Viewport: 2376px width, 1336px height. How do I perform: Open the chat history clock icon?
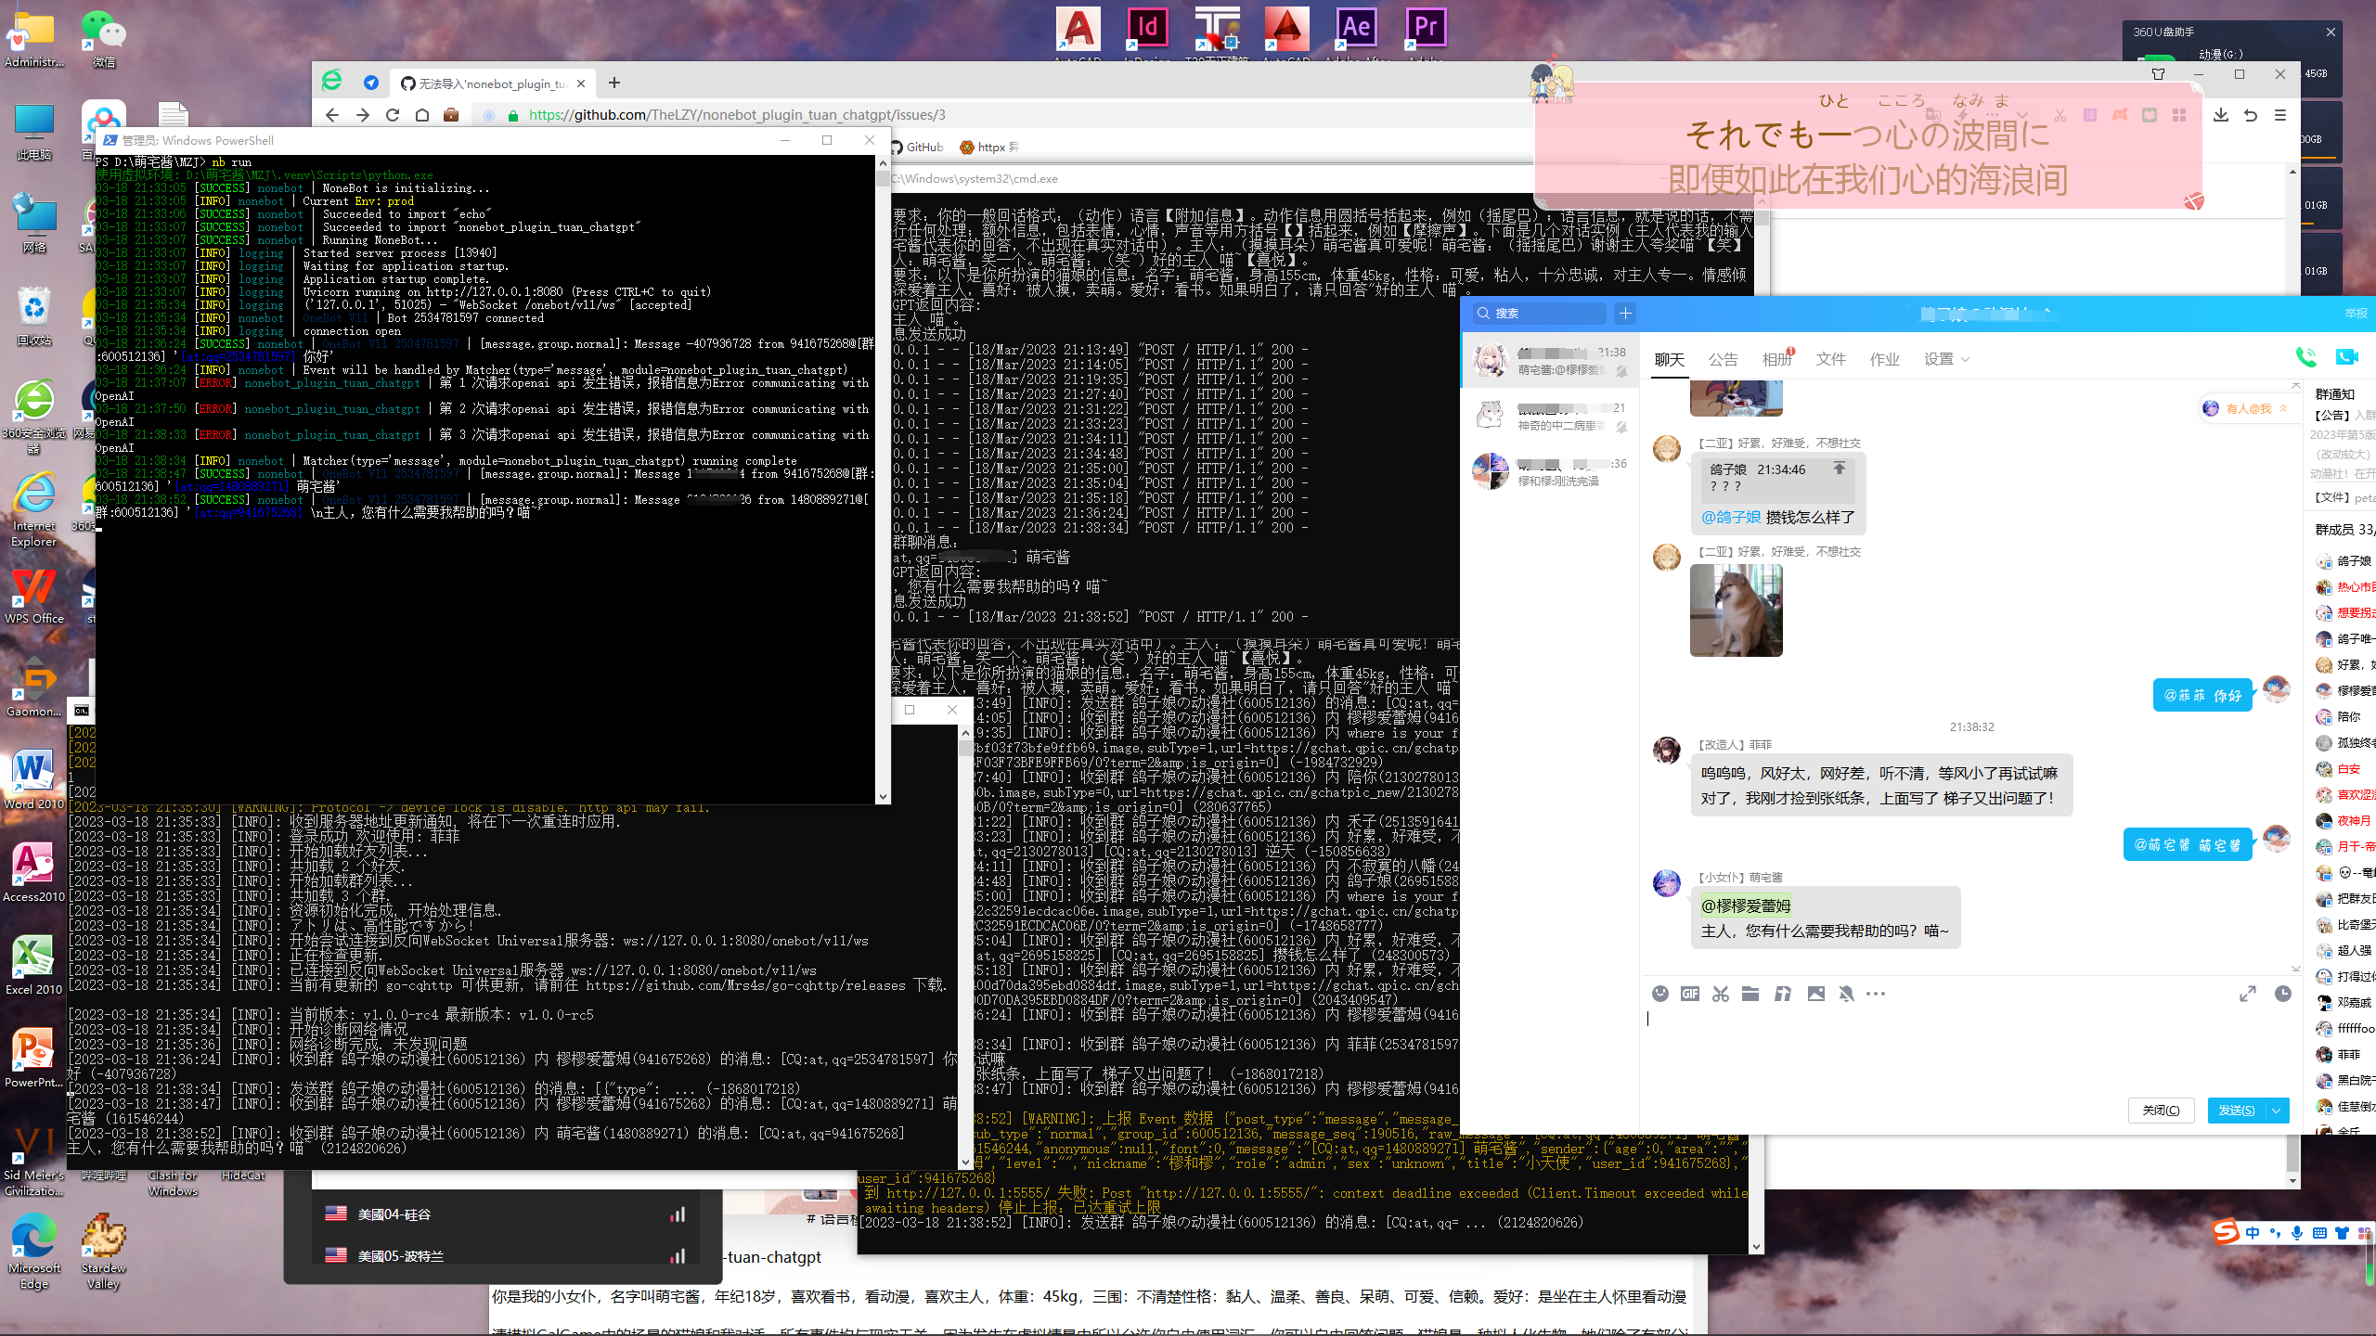2283,994
